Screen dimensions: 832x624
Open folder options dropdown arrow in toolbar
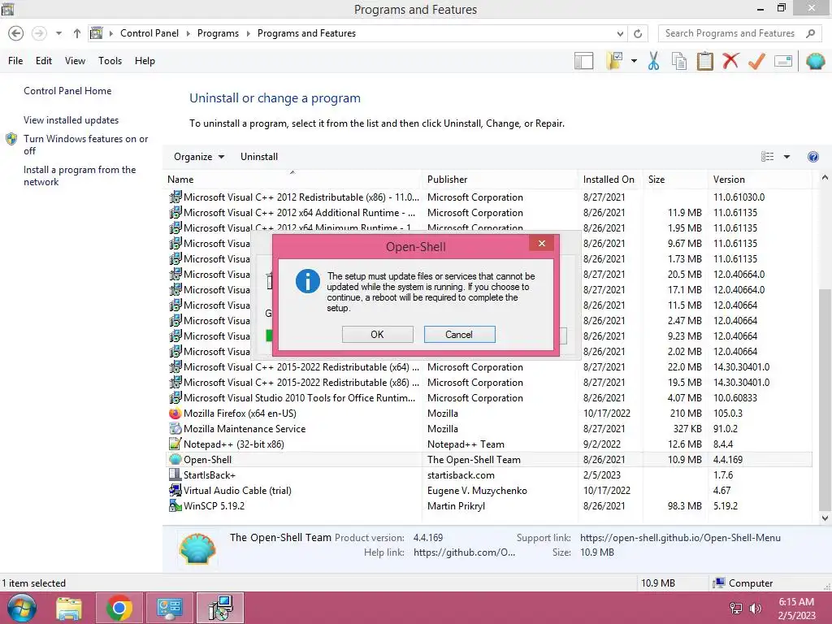click(x=634, y=61)
